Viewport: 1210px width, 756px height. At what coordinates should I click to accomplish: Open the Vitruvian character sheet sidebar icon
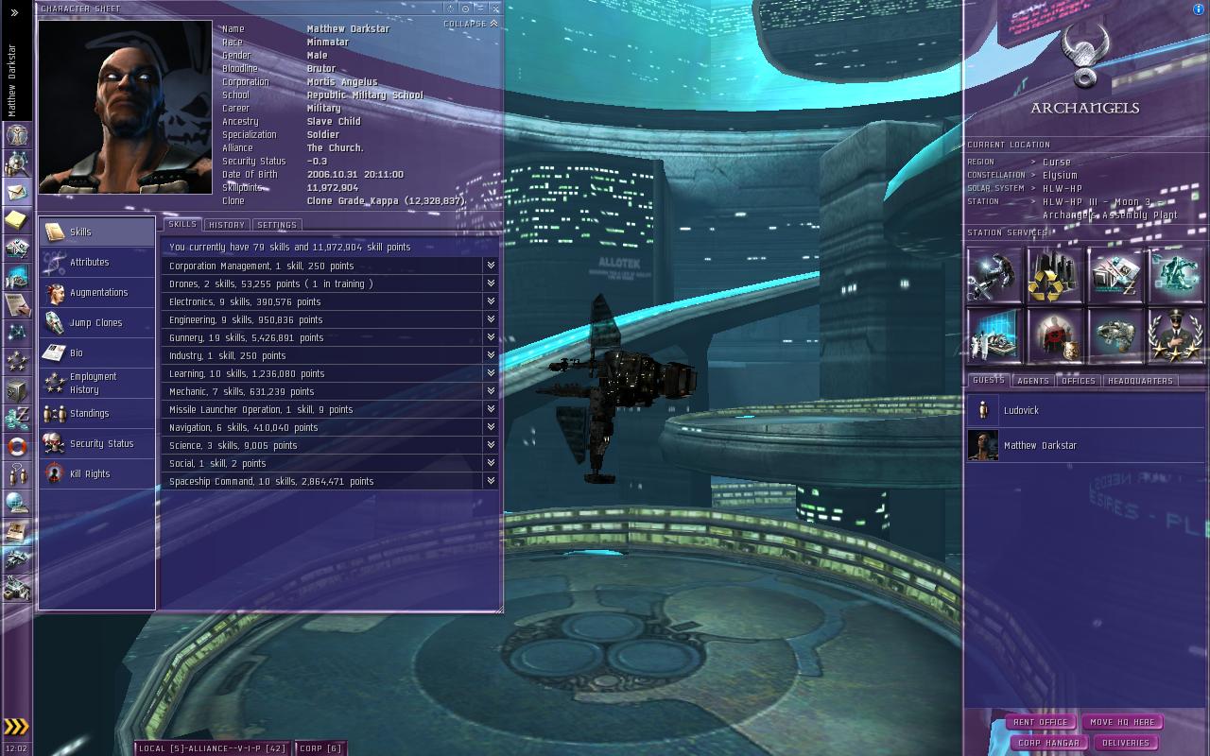point(17,135)
